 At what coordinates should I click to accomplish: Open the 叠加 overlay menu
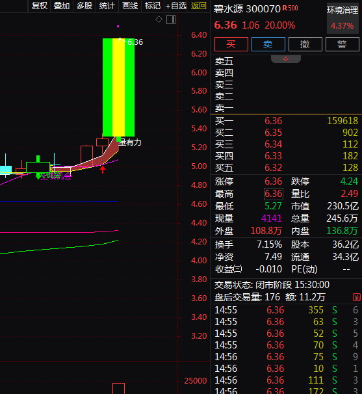coord(62,6)
